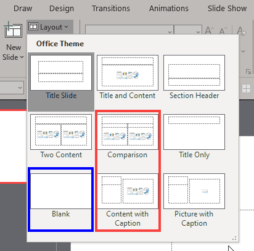Screen dimensions: 254x251
Task: Pick the Picture with Caption layout
Action: pyautogui.click(x=194, y=200)
